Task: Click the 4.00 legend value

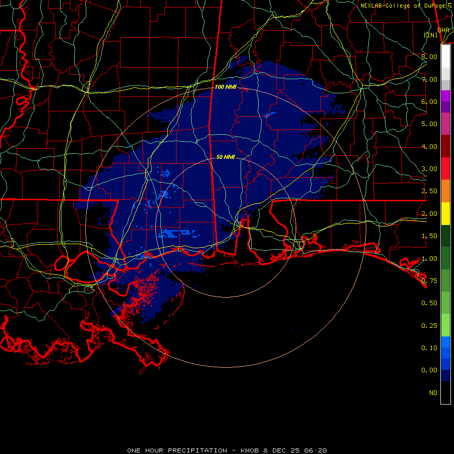Action: [429, 146]
